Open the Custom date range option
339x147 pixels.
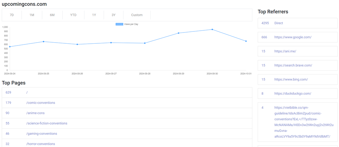point(137,15)
